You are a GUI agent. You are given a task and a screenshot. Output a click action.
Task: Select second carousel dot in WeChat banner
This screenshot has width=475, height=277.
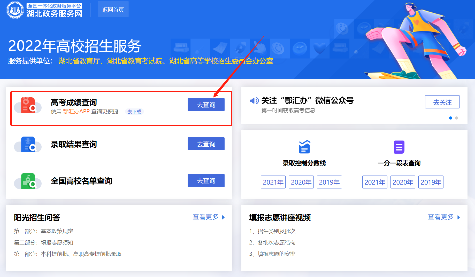457,118
